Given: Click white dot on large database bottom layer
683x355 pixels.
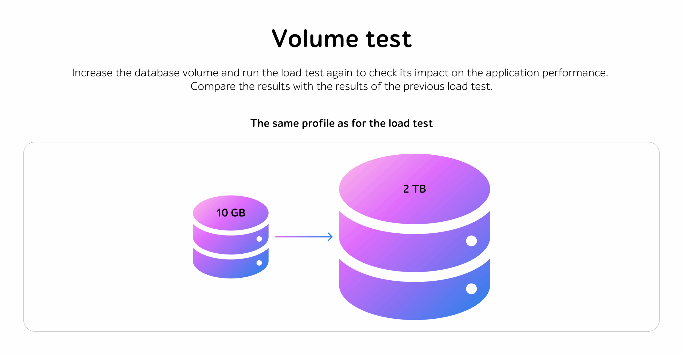Looking at the screenshot, I should pyautogui.click(x=471, y=289).
